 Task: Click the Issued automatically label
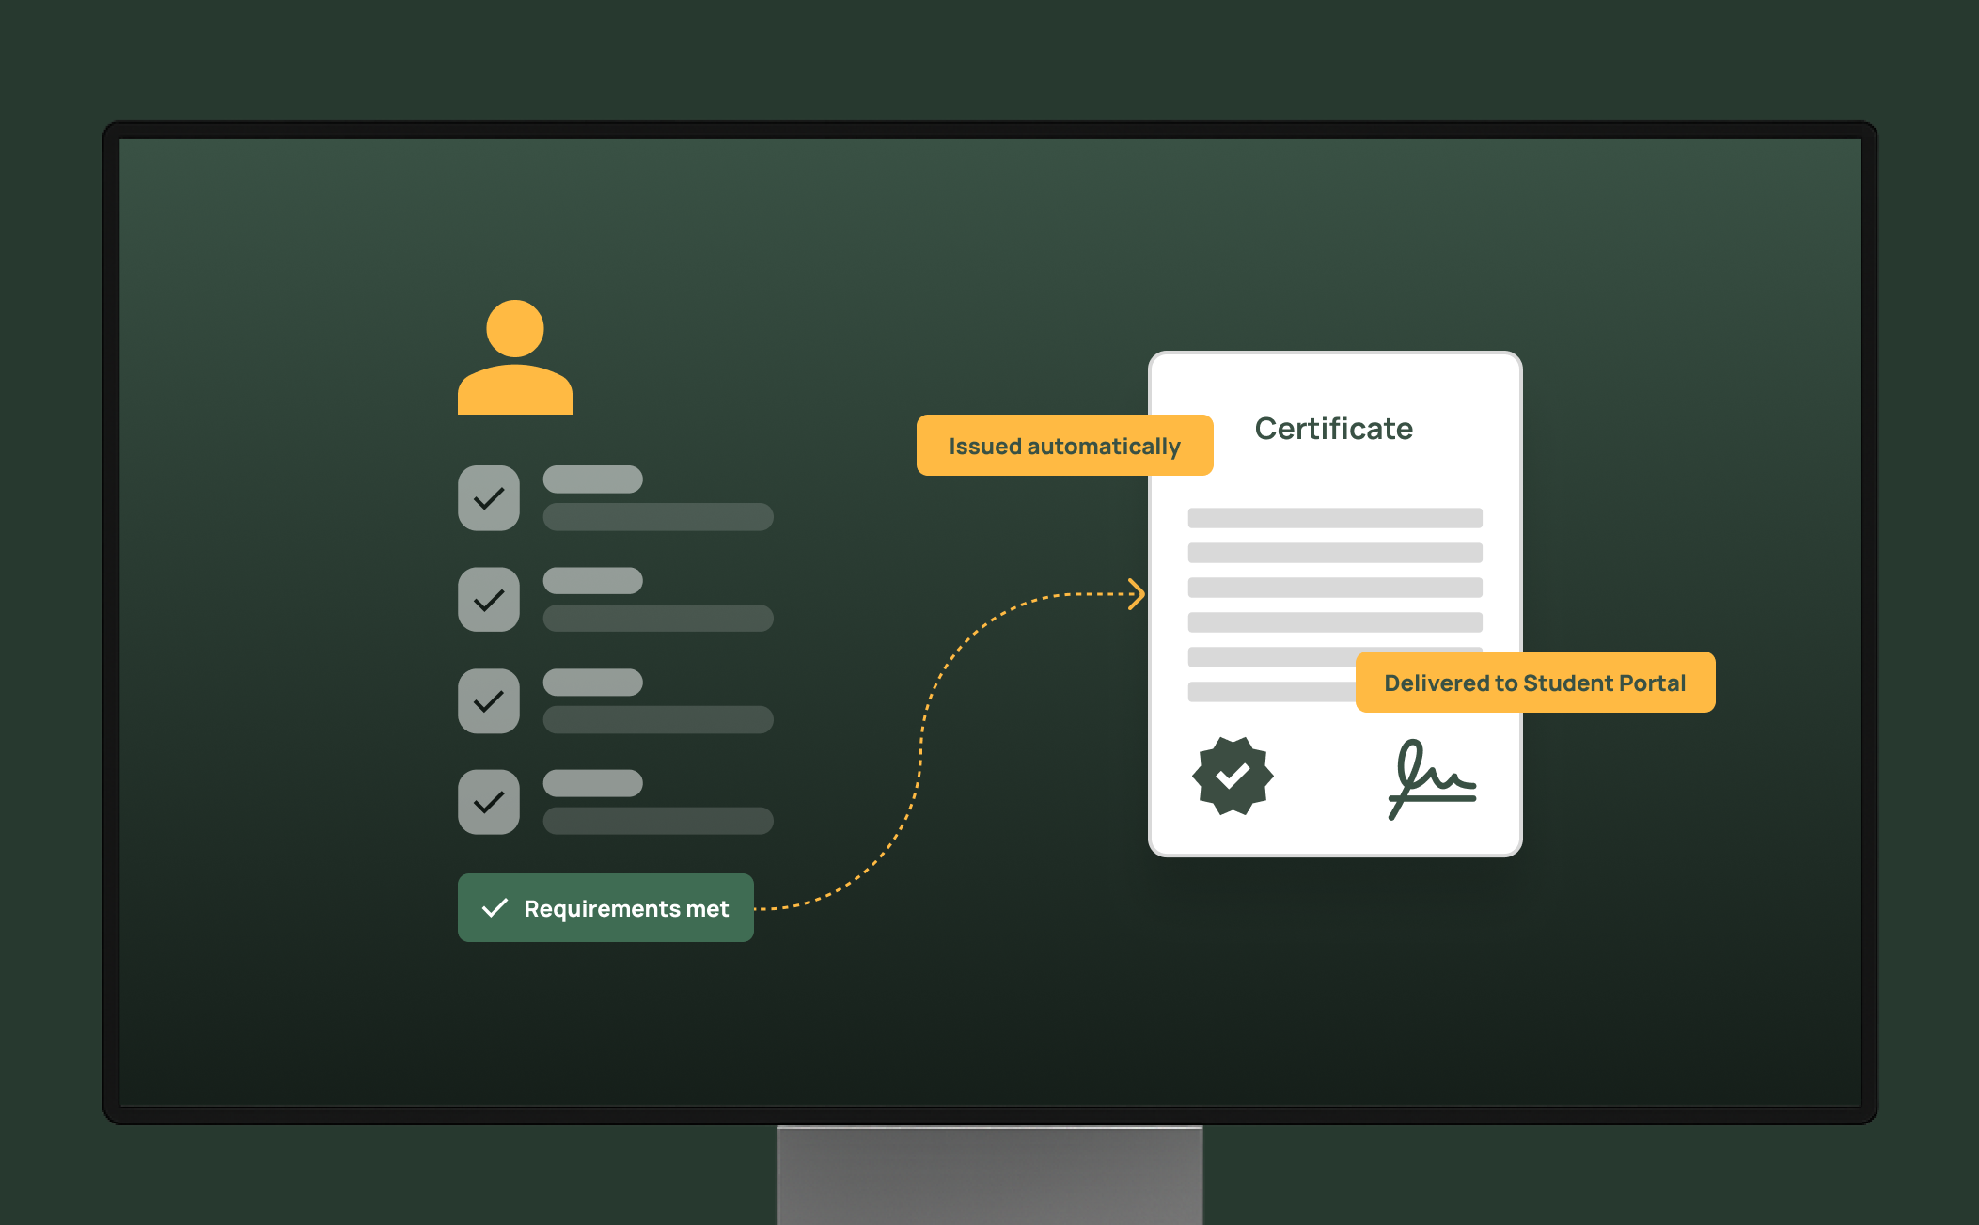pyautogui.click(x=1063, y=446)
